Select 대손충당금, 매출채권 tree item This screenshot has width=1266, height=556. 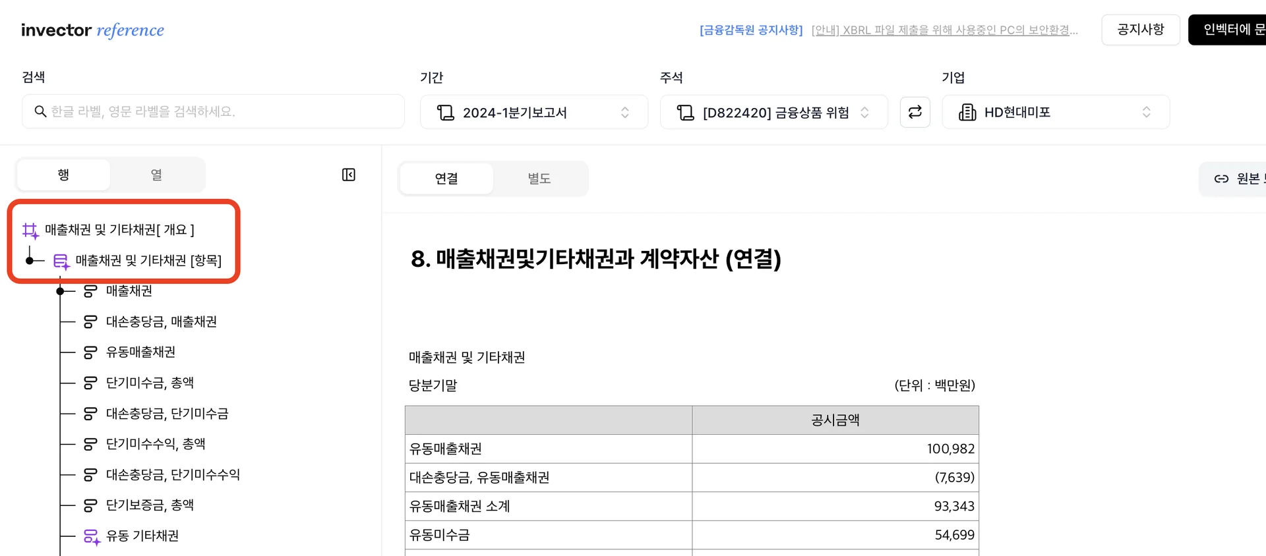pos(161,321)
